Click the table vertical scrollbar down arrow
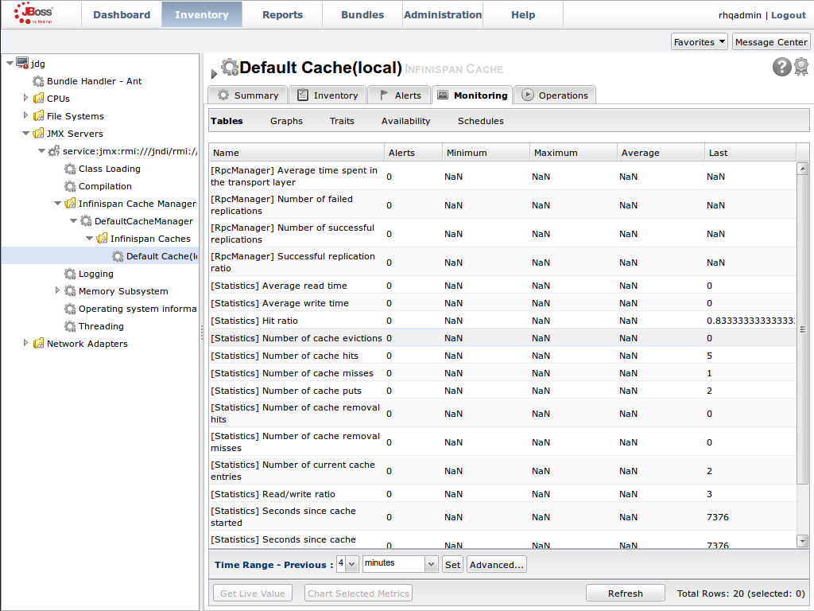The image size is (814, 611). [x=802, y=541]
